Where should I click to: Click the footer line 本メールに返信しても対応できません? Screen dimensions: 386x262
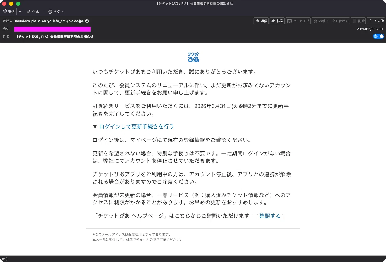pos(137,240)
